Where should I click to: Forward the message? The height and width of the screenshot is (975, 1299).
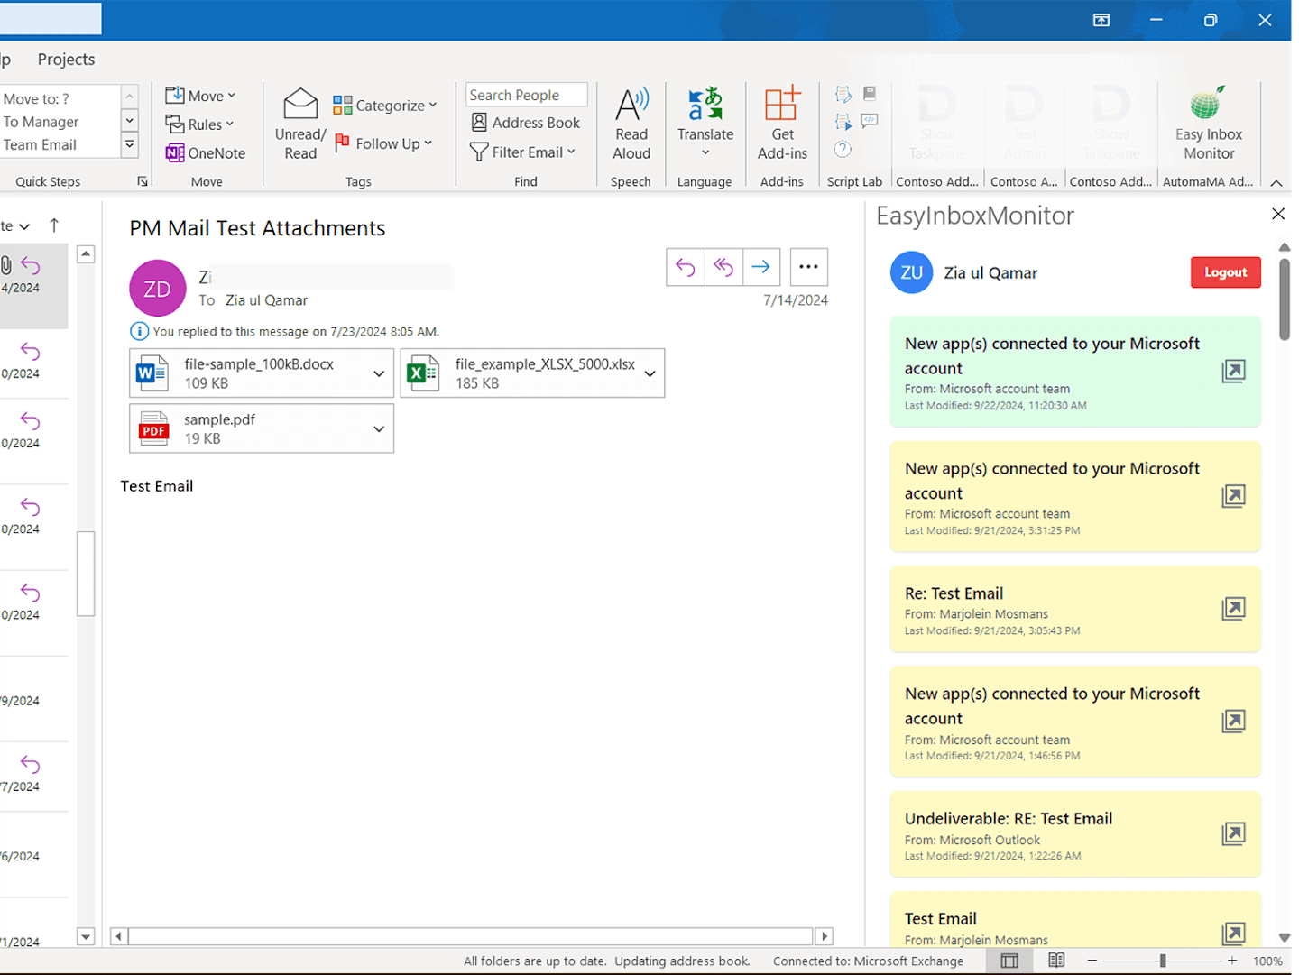(x=761, y=267)
